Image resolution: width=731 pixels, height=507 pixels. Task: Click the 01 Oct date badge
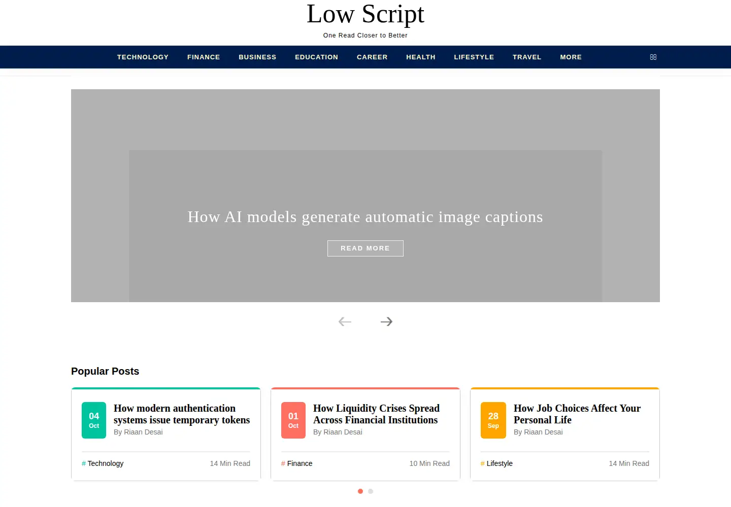click(x=293, y=420)
